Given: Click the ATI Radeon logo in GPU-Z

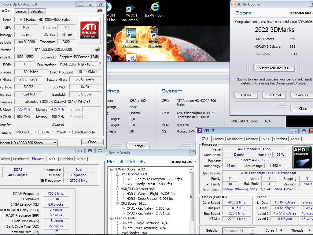Looking at the screenshot, I should pyautogui.click(x=89, y=30).
